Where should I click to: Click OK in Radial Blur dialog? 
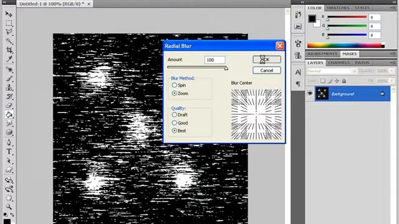pos(267,60)
